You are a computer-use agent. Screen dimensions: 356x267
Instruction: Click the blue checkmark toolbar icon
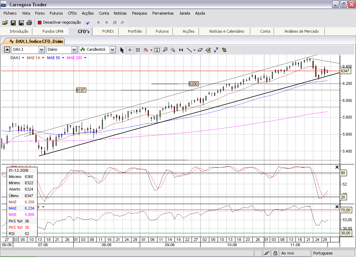pyautogui.click(x=88, y=23)
